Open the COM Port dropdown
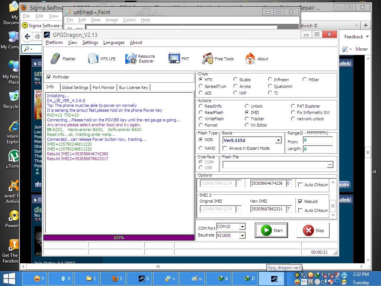 pyautogui.click(x=242, y=227)
